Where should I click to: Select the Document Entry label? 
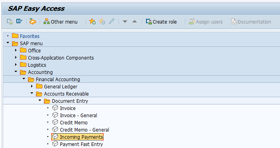click(70, 101)
